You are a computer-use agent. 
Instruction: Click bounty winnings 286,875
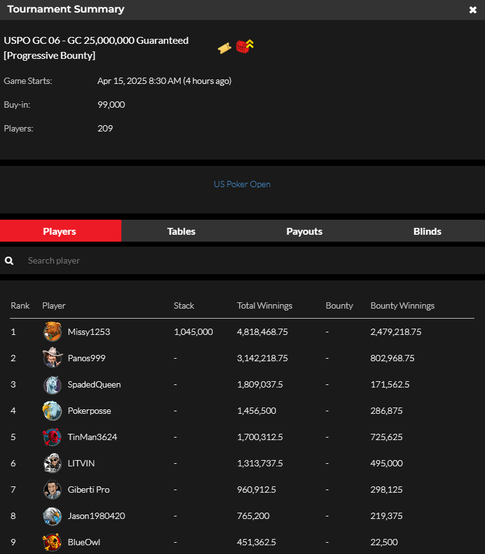[x=387, y=411]
